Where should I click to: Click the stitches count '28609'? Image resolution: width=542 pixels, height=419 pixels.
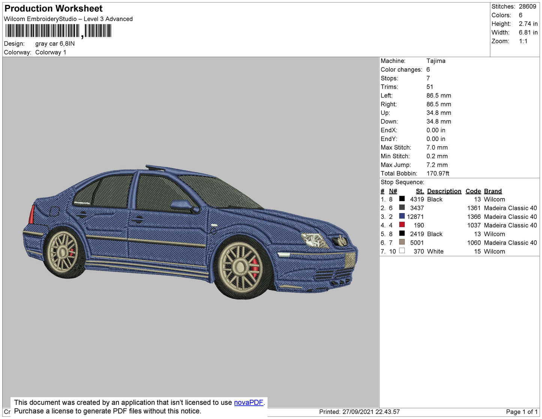527,6
